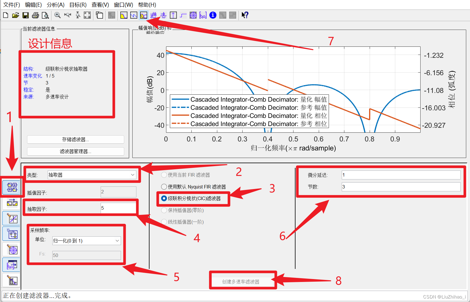
Task: Select the Pole/Zero Editor in sidebar
Action: (x=11, y=249)
